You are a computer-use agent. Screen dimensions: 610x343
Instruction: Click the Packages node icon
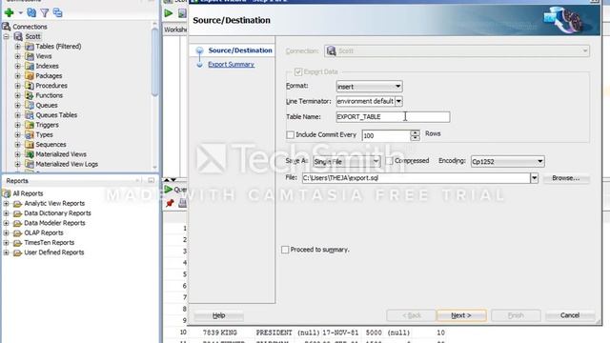click(x=30, y=75)
